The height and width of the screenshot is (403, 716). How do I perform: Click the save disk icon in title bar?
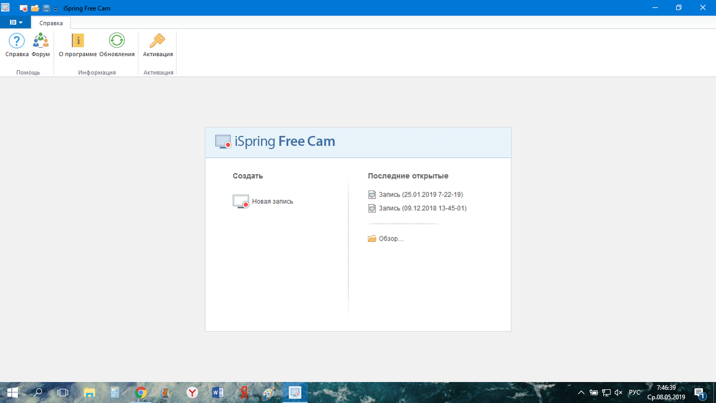tap(46, 8)
